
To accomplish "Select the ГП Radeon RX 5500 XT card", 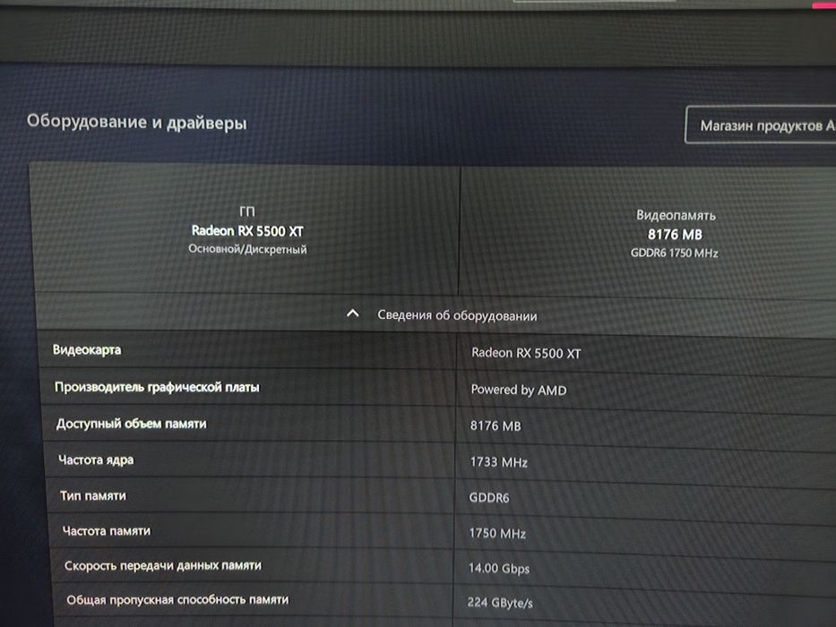I will pyautogui.click(x=246, y=230).
